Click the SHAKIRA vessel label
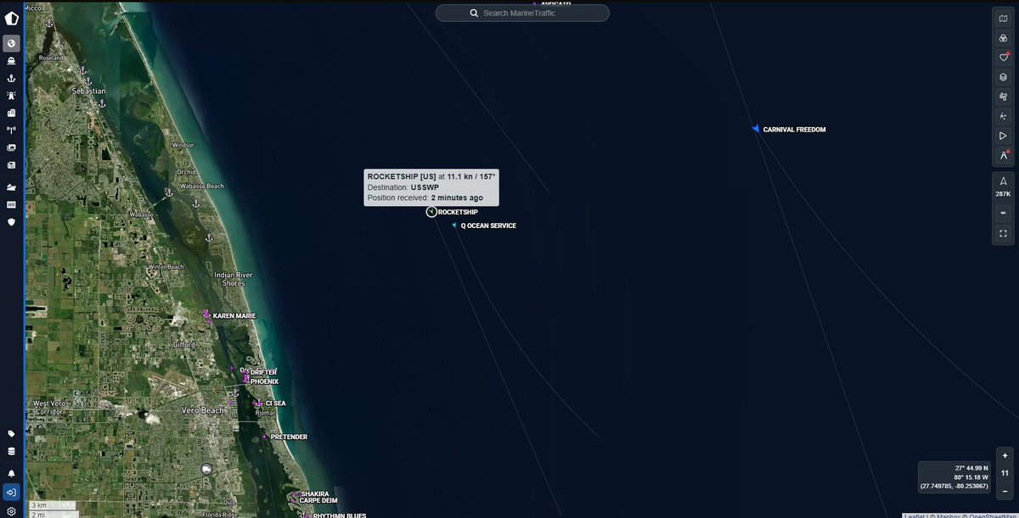The height and width of the screenshot is (518, 1019). click(x=314, y=493)
